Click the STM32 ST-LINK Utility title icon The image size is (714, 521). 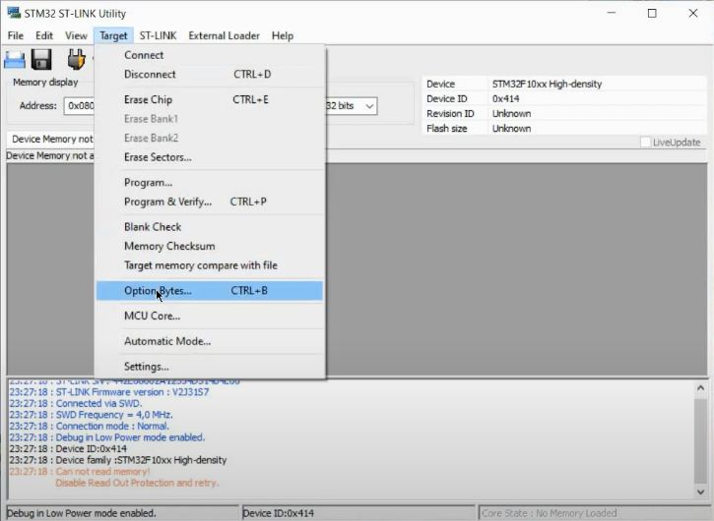[x=13, y=13]
